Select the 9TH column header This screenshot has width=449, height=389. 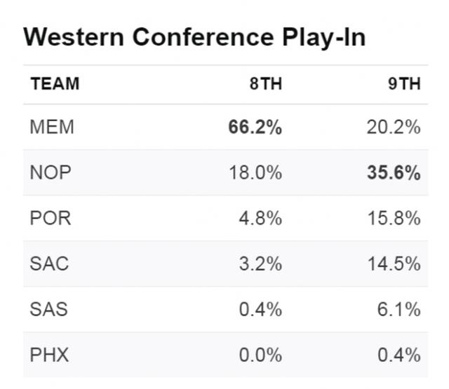tap(404, 84)
